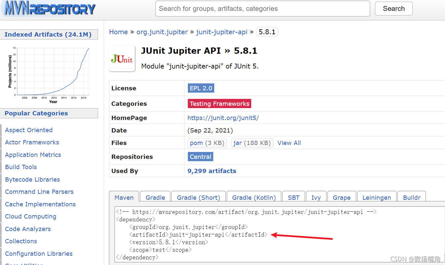Click the Search button

(394, 9)
